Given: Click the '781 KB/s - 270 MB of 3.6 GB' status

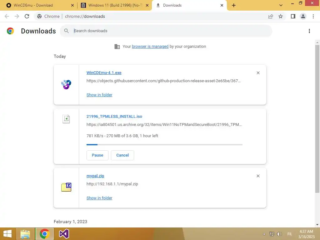Looking at the screenshot, I should 122,136.
